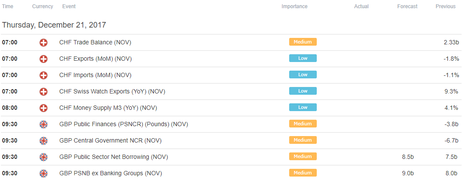The width and height of the screenshot is (462, 180).
Task: Click Swiss flag icon beside CHF Imports (MoM)
Action: coord(43,75)
